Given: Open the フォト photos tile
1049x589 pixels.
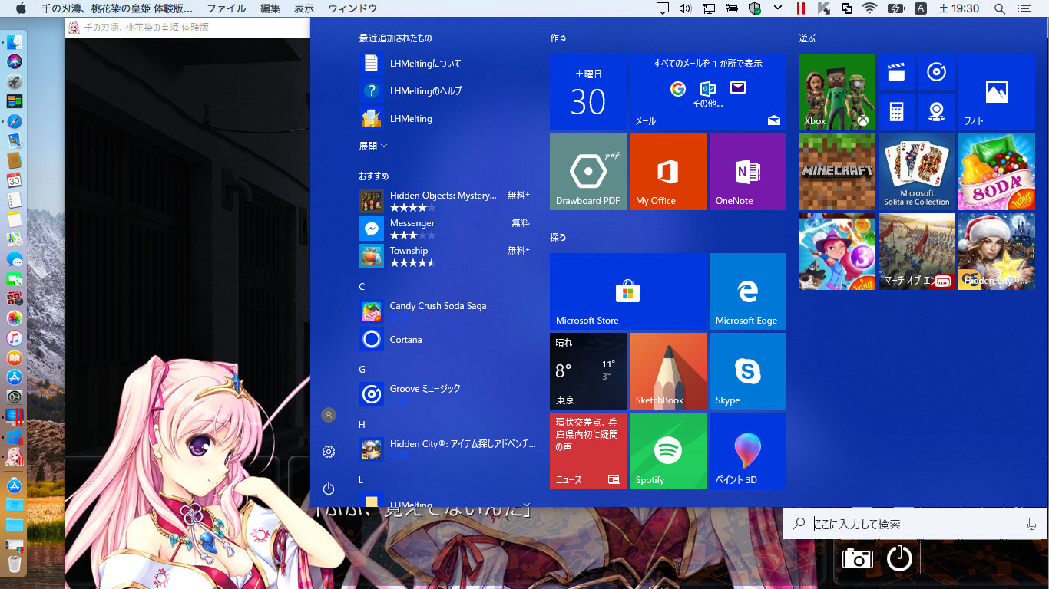Looking at the screenshot, I should click(997, 92).
